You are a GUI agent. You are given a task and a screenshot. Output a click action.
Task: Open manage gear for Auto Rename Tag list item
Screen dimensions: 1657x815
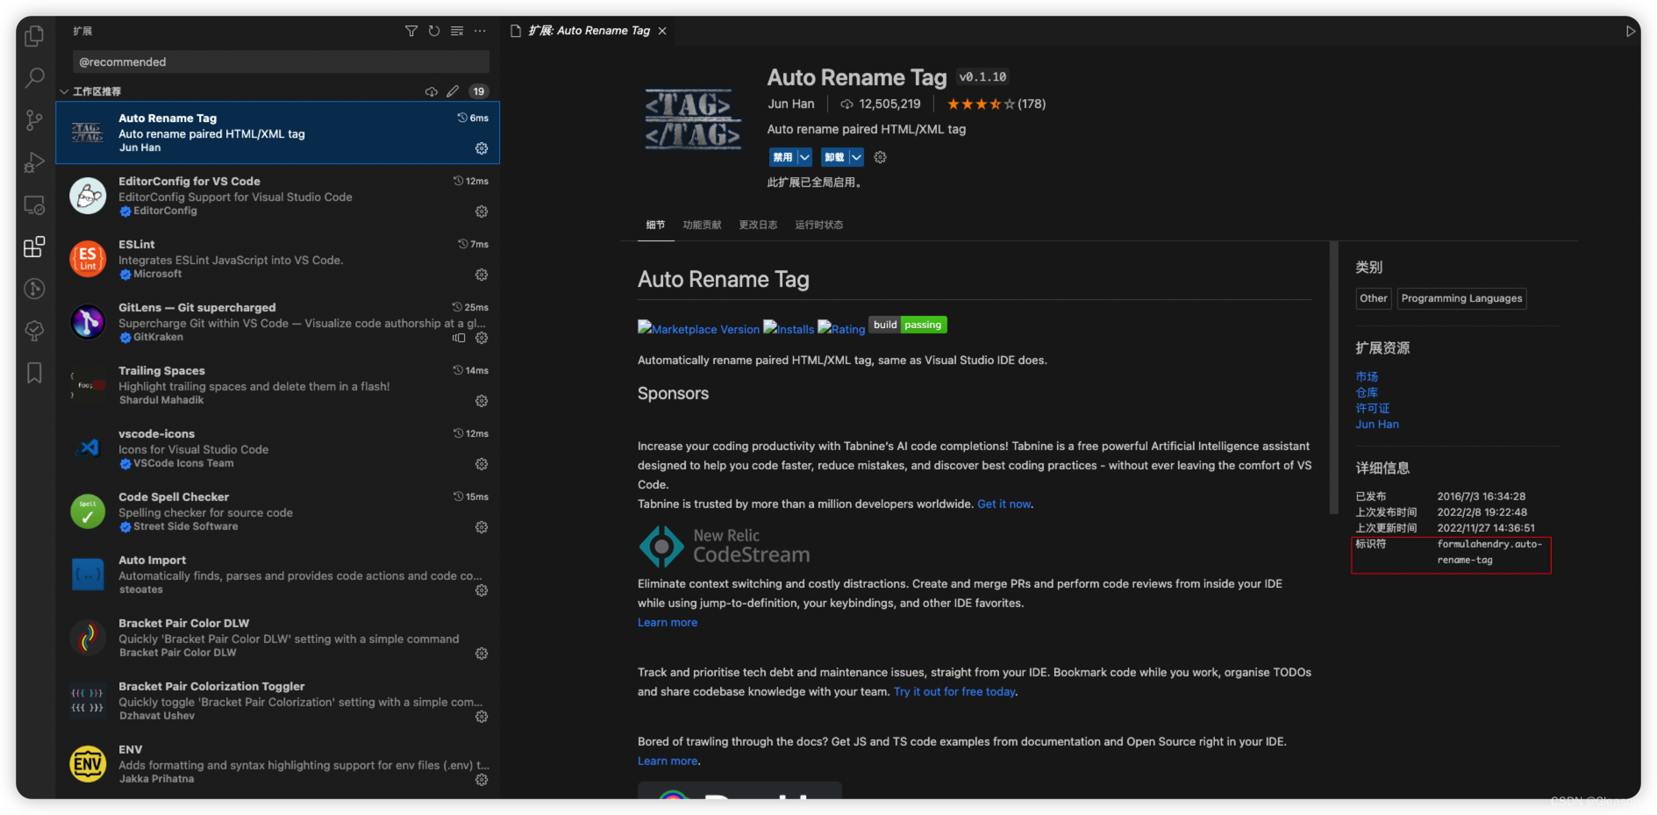[x=482, y=148]
